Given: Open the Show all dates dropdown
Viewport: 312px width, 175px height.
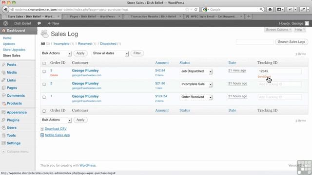Looking at the screenshot, I should pyautogui.click(x=110, y=53).
